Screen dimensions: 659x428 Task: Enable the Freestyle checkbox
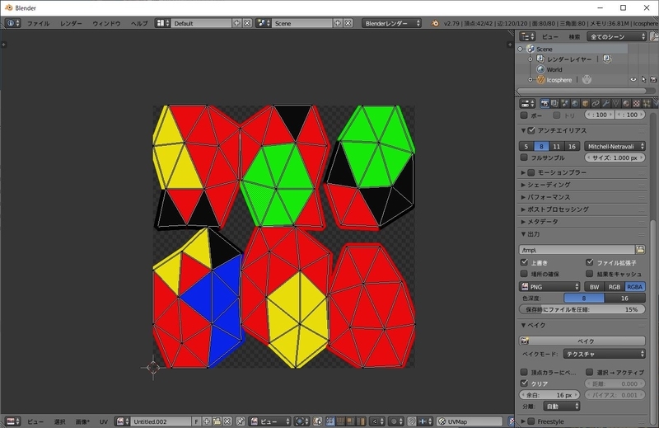coord(531,421)
